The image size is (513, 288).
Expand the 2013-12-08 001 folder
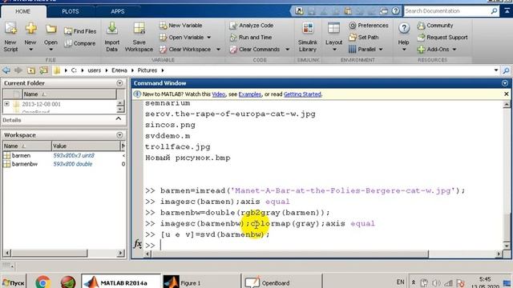(x=6, y=104)
